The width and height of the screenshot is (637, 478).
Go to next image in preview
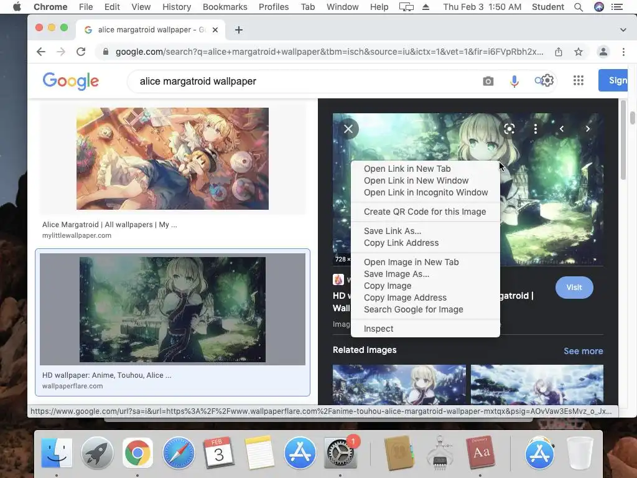click(x=587, y=129)
